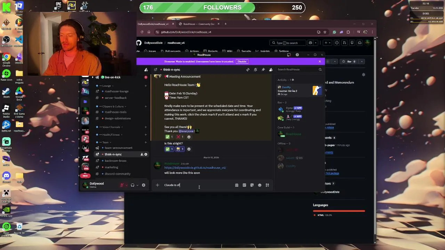Click the browser address bar URL
This screenshot has width=445, height=250.
click(x=186, y=32)
